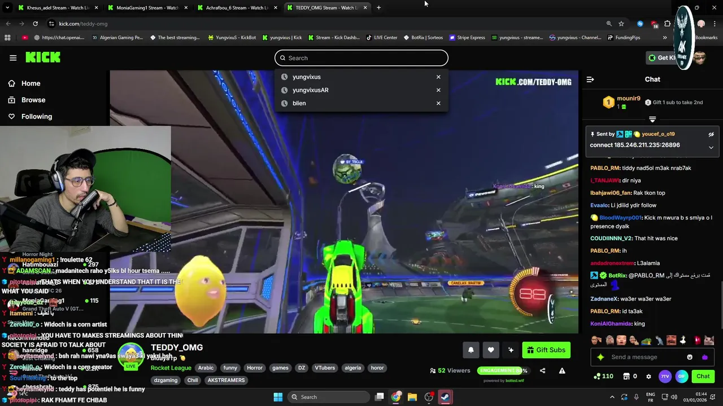The image size is (723, 406).
Task: Report stream with warning icon
Action: click(x=562, y=371)
